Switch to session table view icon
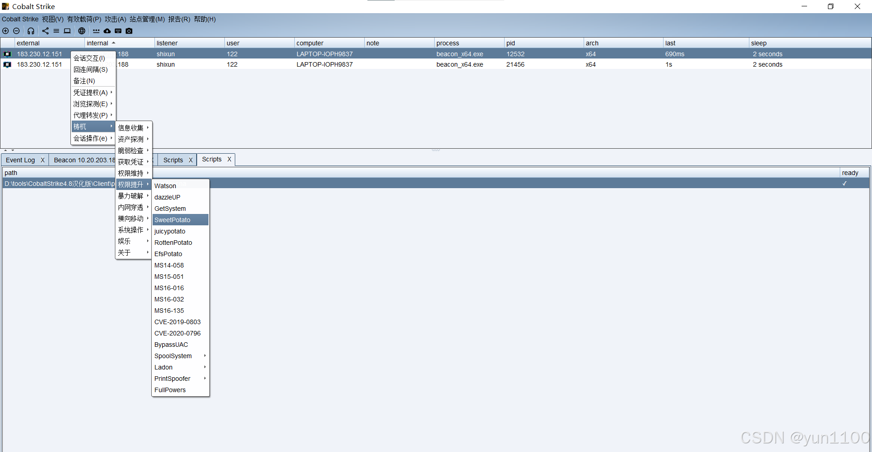 56,31
